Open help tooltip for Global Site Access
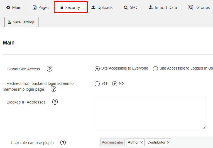Image resolution: width=213 pixels, height=148 pixels. [x=50, y=69]
